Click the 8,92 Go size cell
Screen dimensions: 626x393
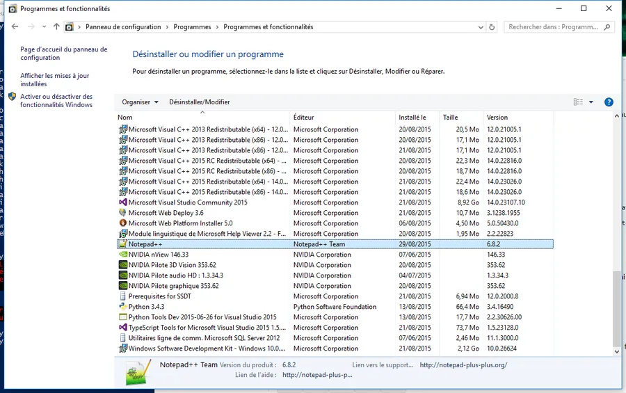[468, 202]
